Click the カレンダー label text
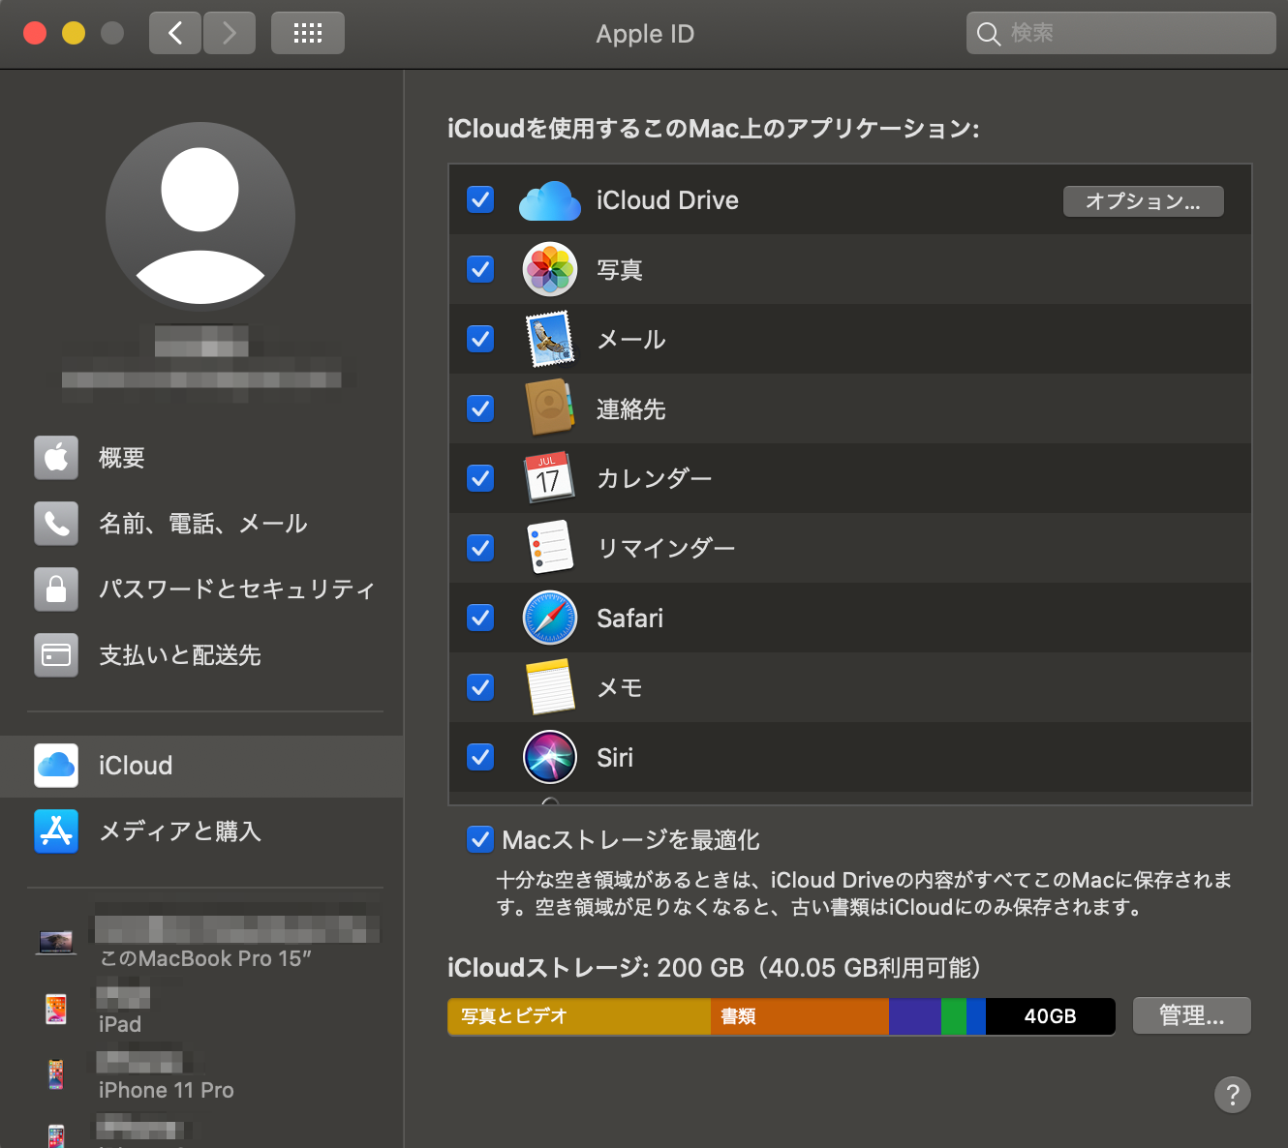The image size is (1288, 1148). 654,479
